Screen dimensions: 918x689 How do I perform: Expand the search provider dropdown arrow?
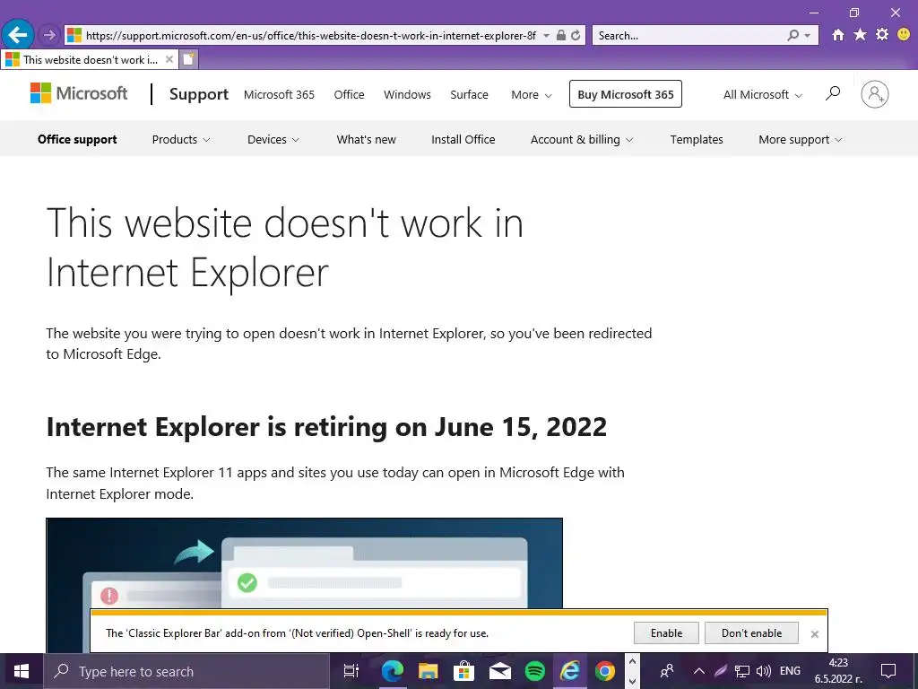[x=808, y=35]
